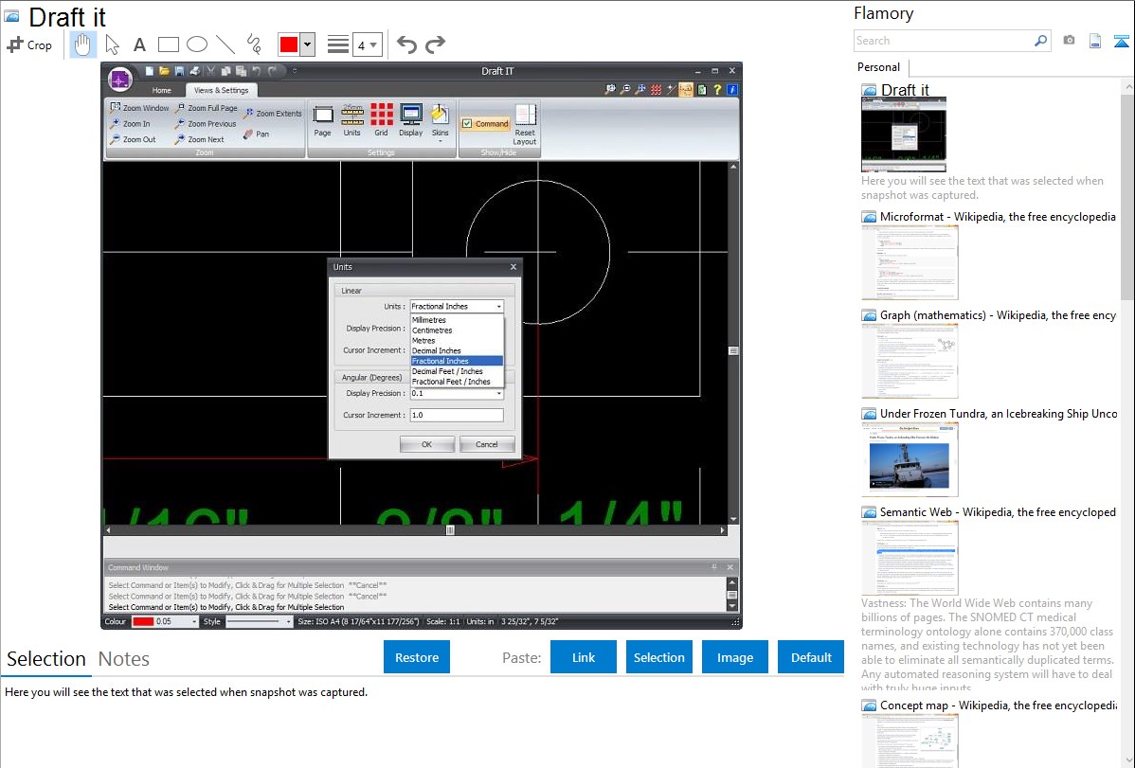Click the Cursor Increment field showing 1.0

(x=457, y=415)
